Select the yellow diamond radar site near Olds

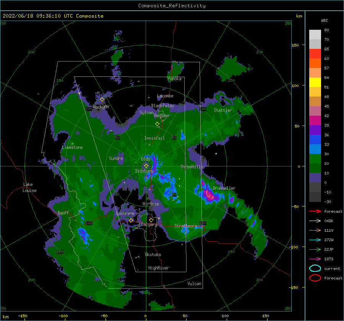click(x=146, y=166)
